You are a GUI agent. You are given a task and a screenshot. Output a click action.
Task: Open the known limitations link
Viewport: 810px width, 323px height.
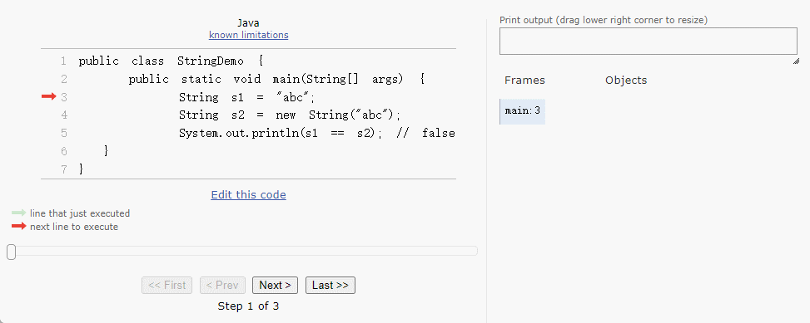[x=248, y=35]
